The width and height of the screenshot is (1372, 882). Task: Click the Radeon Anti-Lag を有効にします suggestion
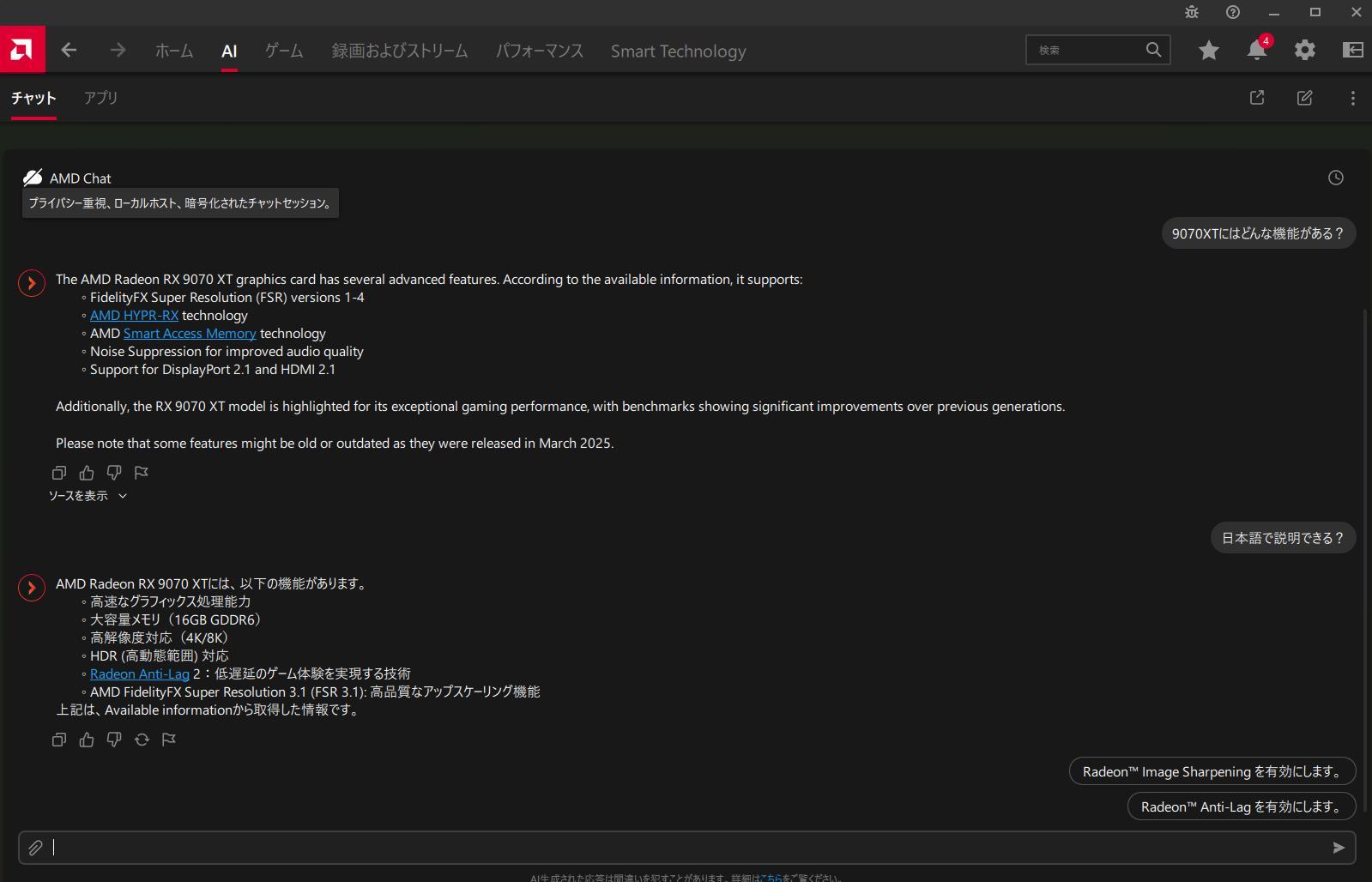pyautogui.click(x=1241, y=806)
